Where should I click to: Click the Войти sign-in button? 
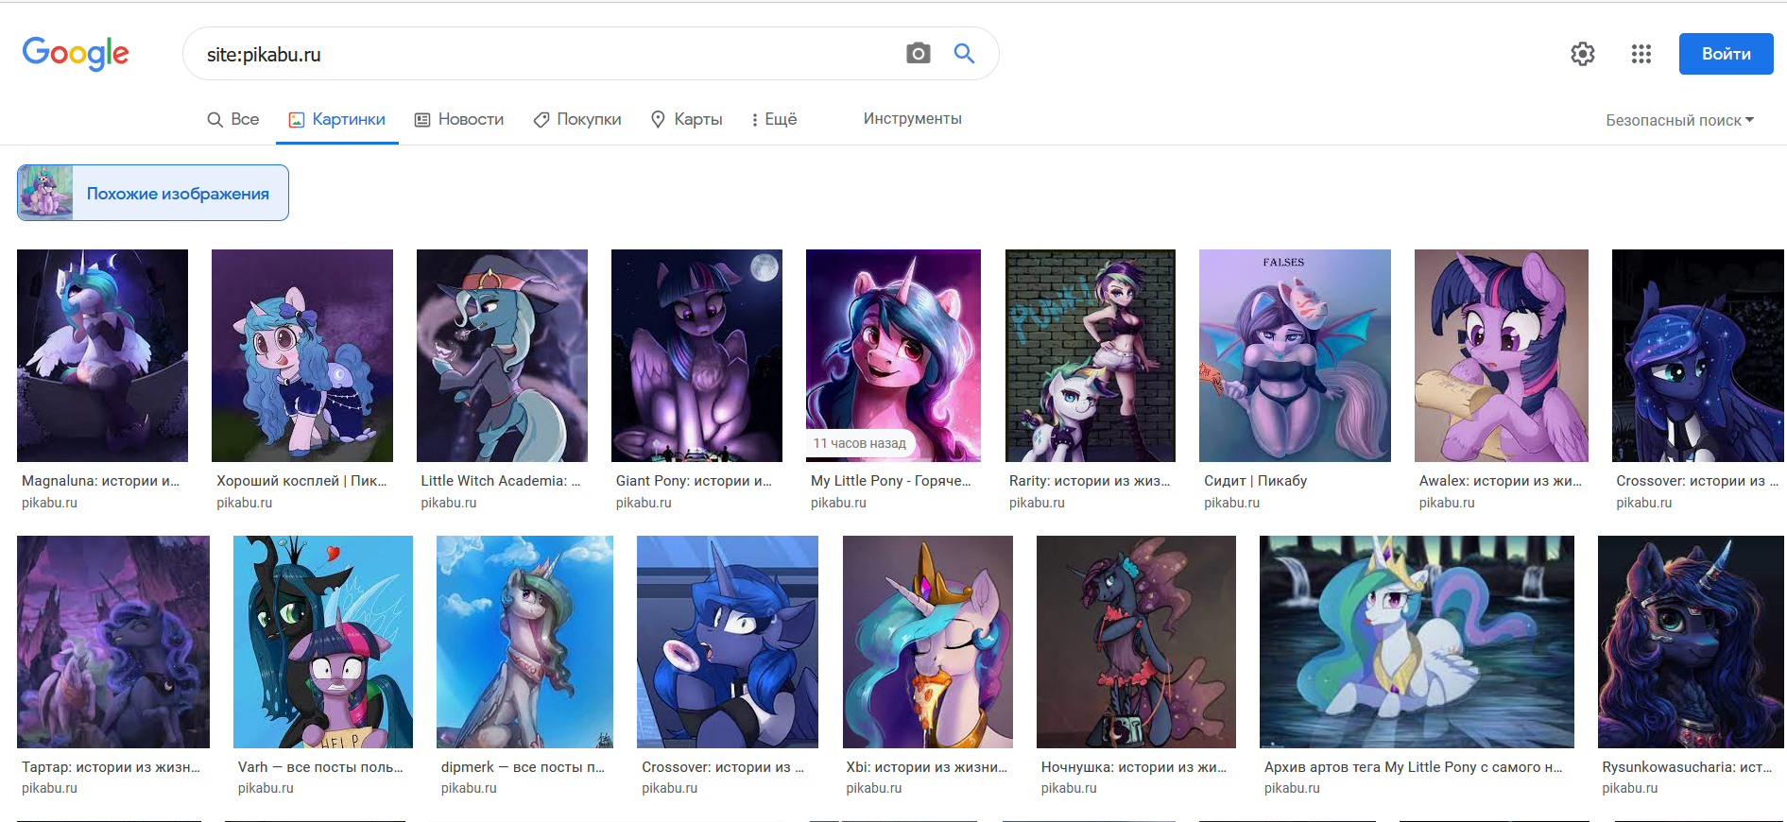(1726, 54)
